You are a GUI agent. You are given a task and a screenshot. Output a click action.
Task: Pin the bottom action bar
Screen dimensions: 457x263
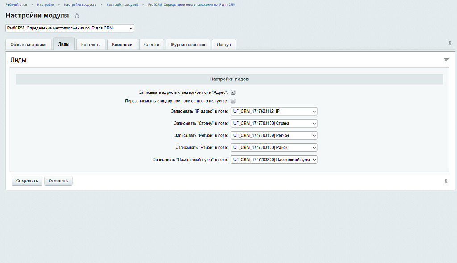coord(446,181)
